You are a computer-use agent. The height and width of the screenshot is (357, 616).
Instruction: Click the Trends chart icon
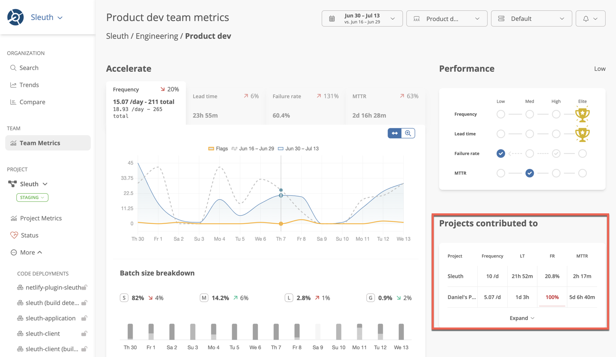point(13,85)
